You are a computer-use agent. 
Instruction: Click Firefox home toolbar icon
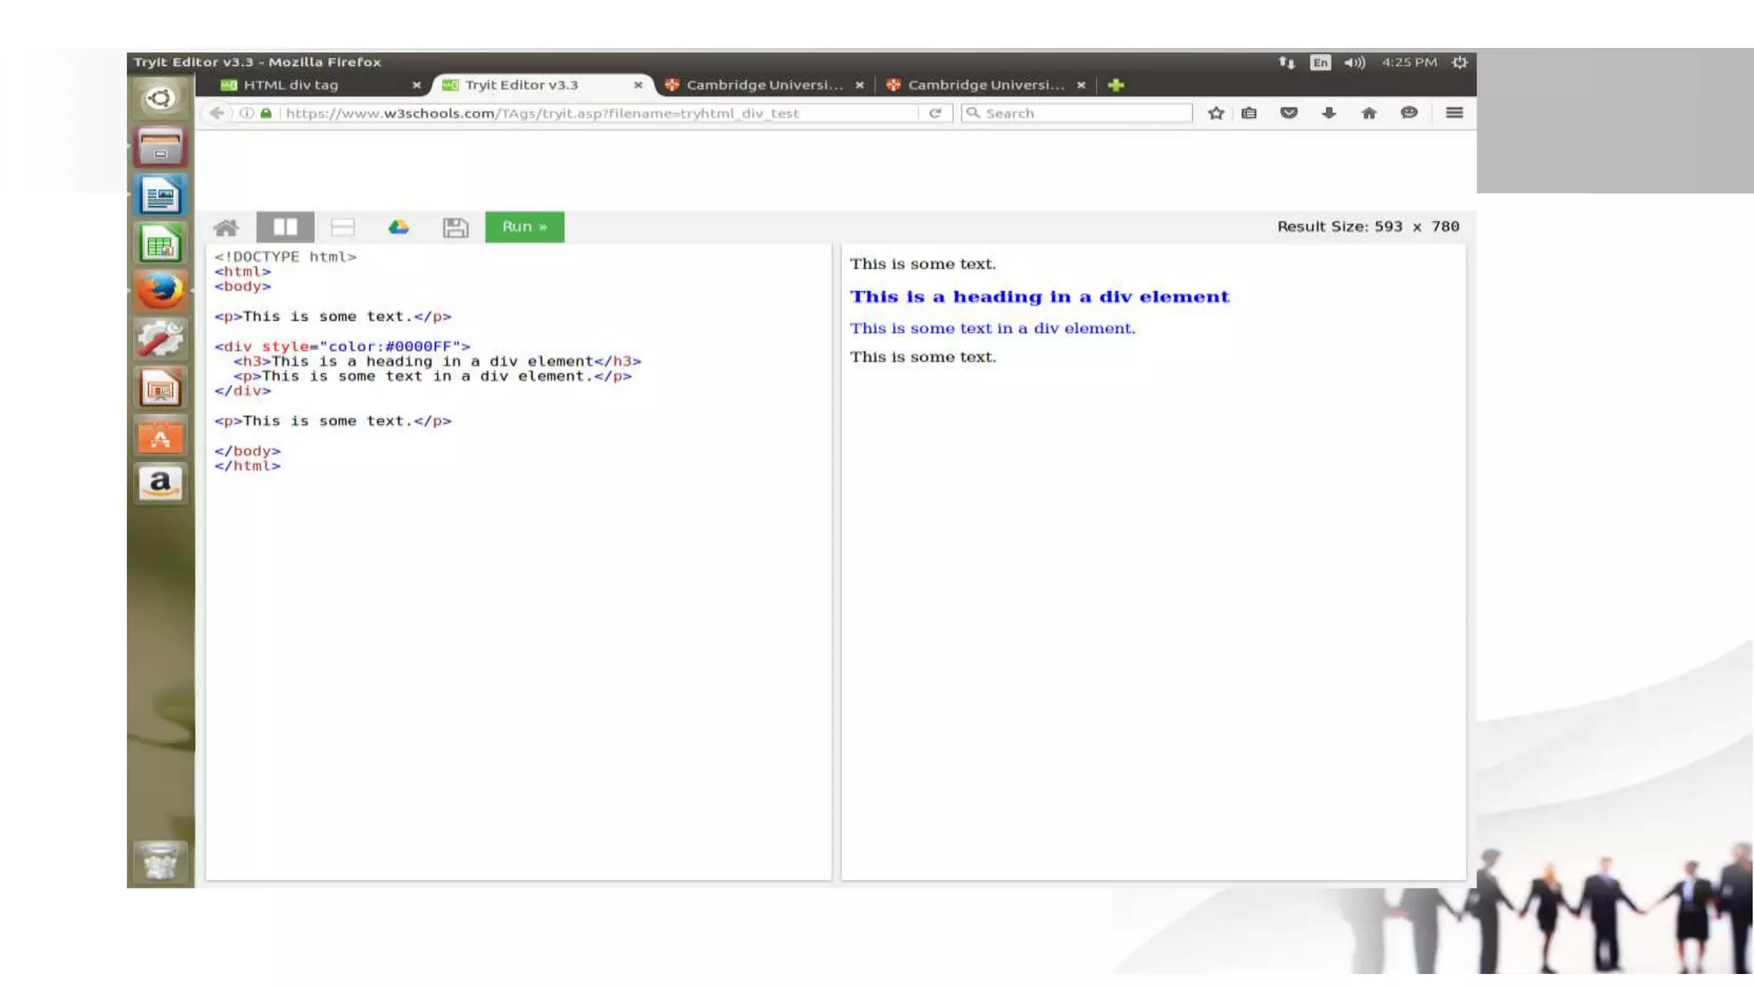(x=1369, y=113)
